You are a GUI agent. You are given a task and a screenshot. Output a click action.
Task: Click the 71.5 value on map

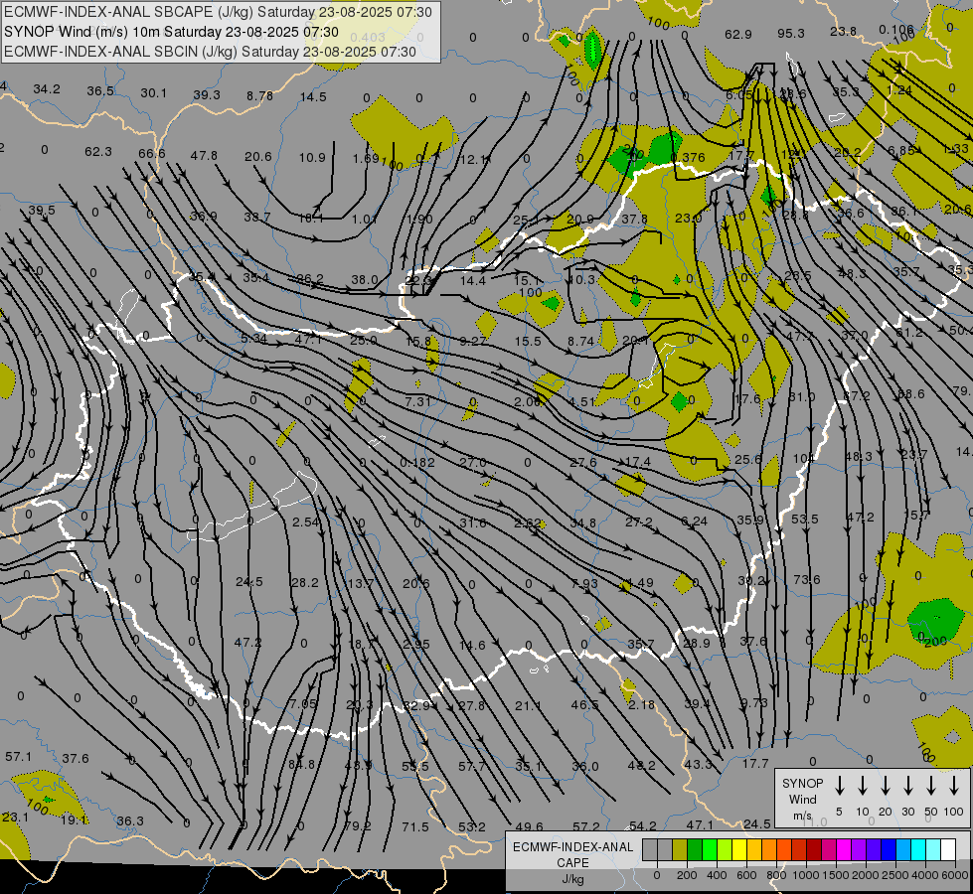pyautogui.click(x=415, y=826)
